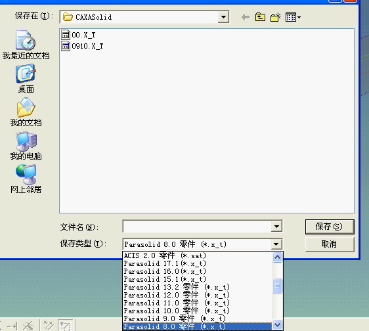Click the pressed dotted-box tool in bottom toolbar
The width and height of the screenshot is (369, 331).
pos(65,325)
